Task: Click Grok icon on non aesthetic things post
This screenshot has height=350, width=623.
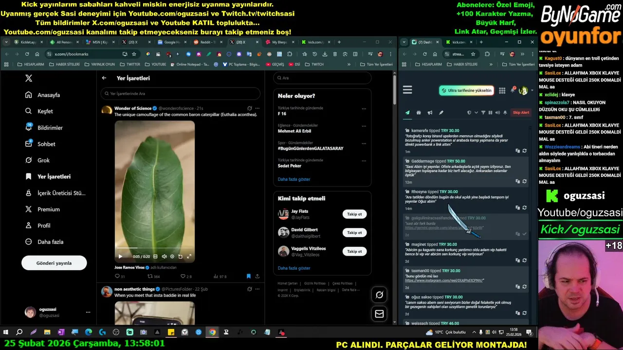Action: click(250, 289)
